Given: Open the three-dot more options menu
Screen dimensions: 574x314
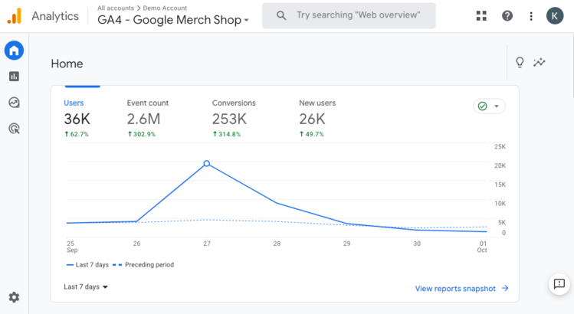Looking at the screenshot, I should [x=531, y=16].
